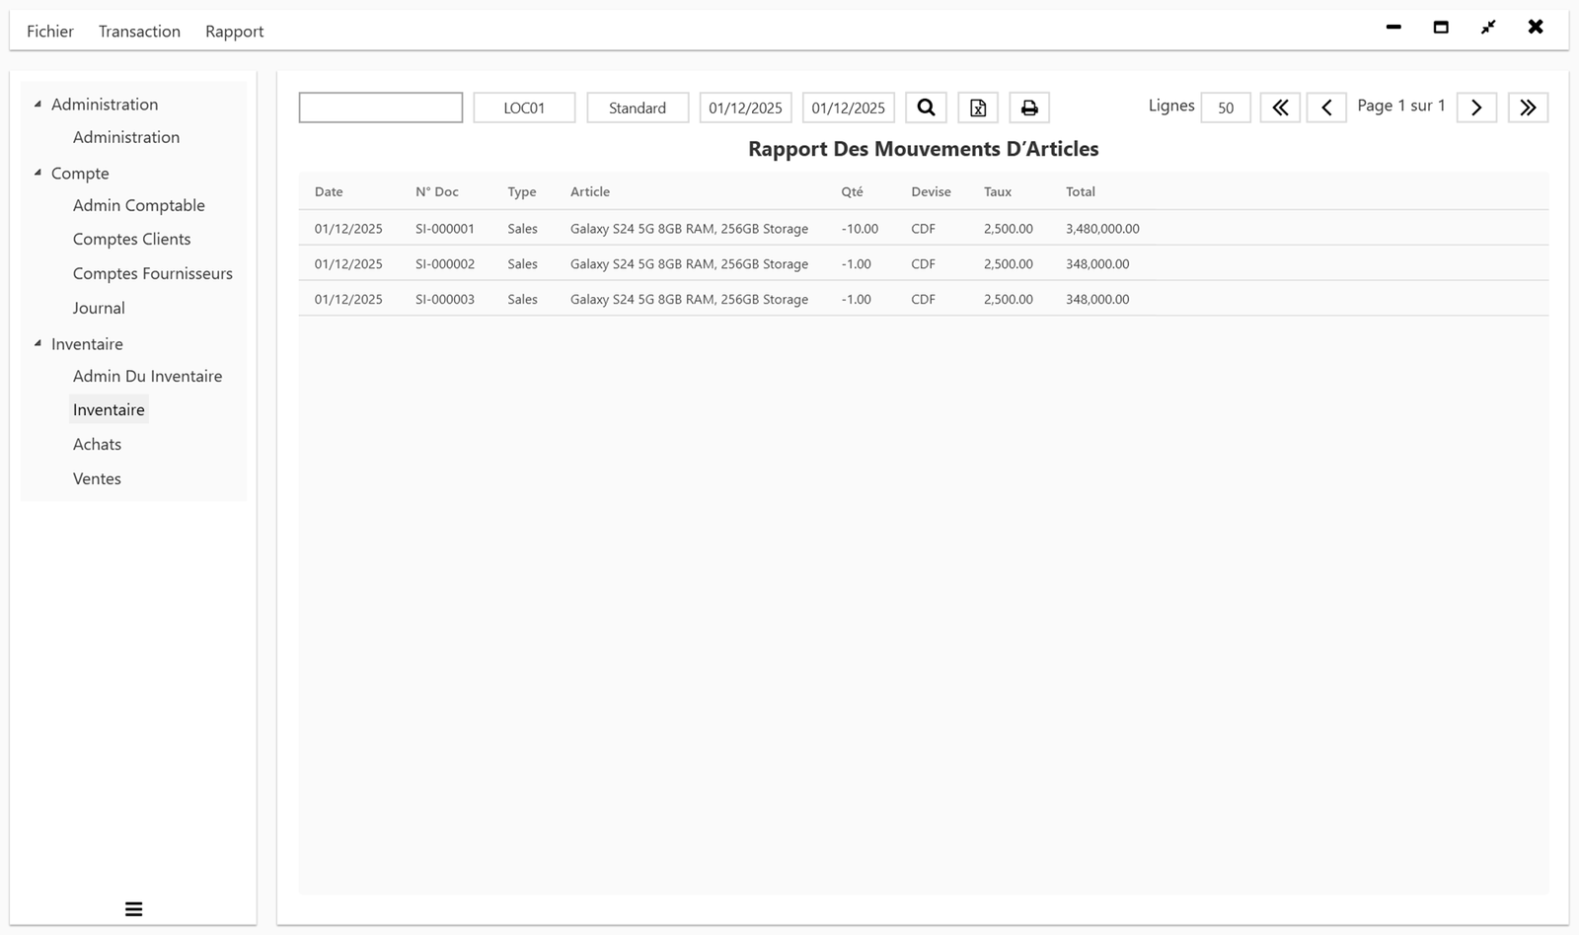Select the Journal entry in the sidebar
The image size is (1579, 935).
coord(99,307)
